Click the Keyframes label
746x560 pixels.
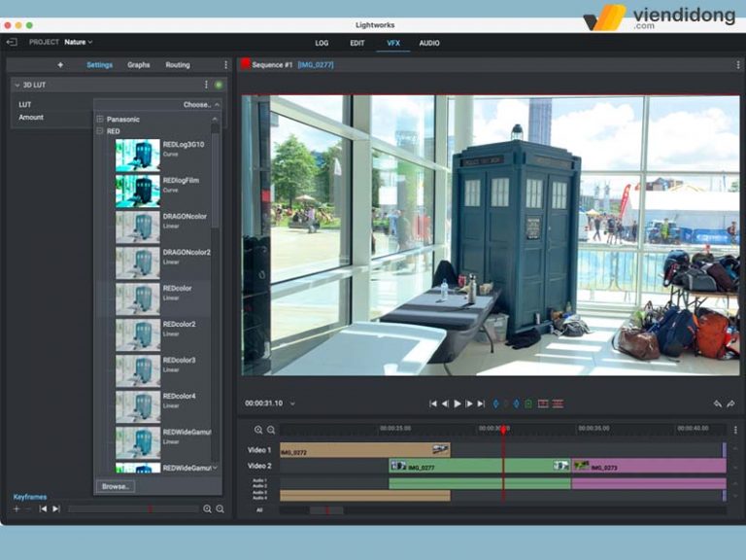(30, 497)
